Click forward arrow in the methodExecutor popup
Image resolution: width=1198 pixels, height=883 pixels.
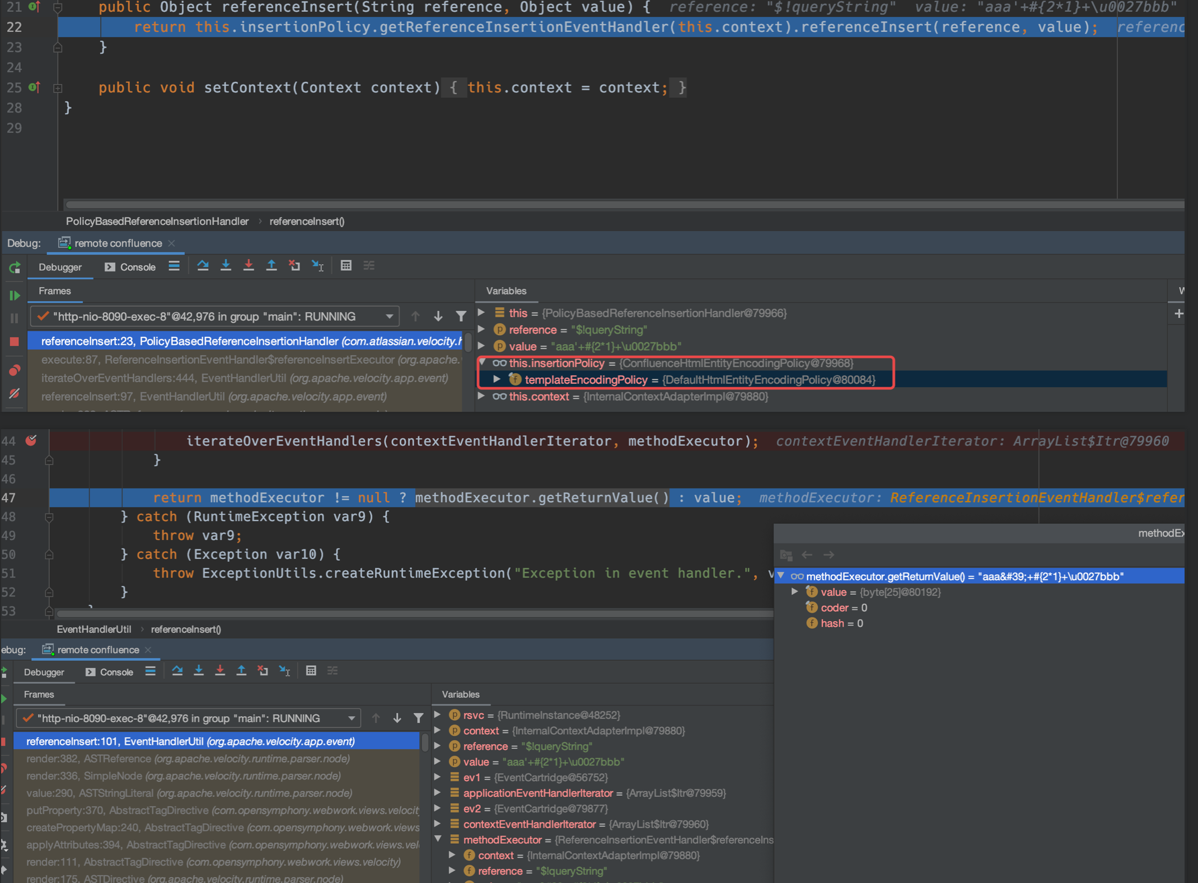click(x=829, y=555)
